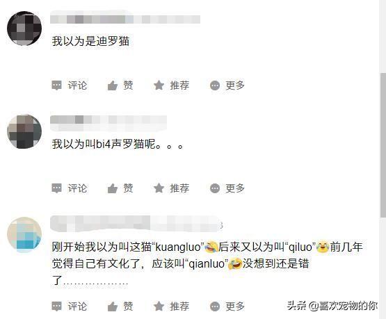Click the second commenter's blurred username

tap(108, 122)
